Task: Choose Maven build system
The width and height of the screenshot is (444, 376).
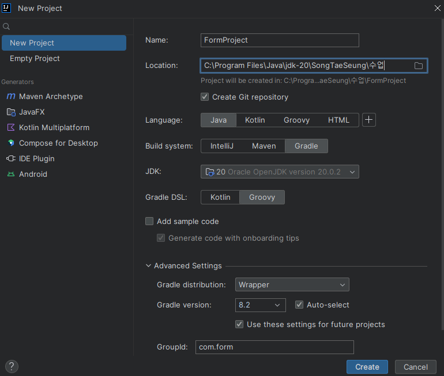Action: [x=264, y=146]
